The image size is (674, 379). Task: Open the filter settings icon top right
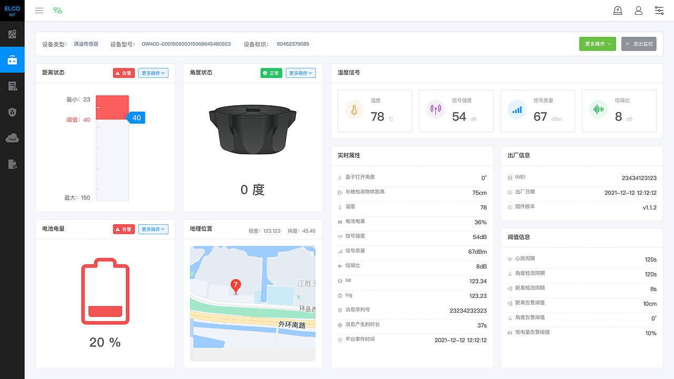tap(659, 10)
